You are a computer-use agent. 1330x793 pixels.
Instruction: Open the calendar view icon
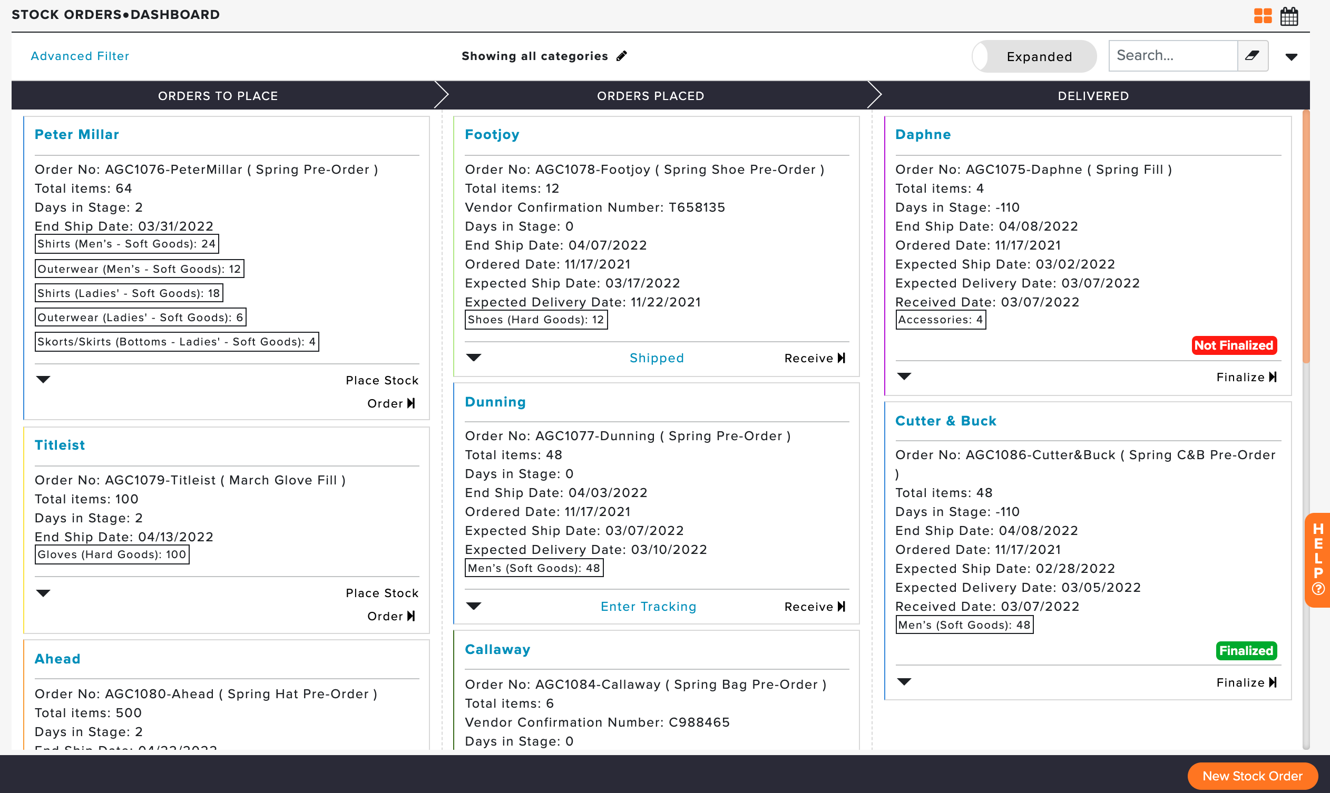[x=1289, y=16]
